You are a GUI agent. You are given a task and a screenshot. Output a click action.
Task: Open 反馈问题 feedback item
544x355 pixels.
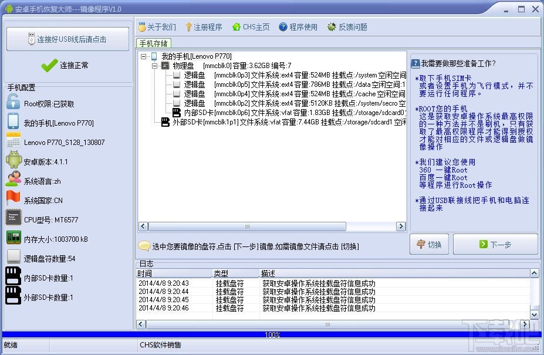347,27
